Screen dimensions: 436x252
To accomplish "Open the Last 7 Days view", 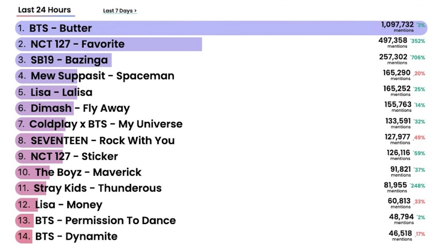I will pos(120,10).
